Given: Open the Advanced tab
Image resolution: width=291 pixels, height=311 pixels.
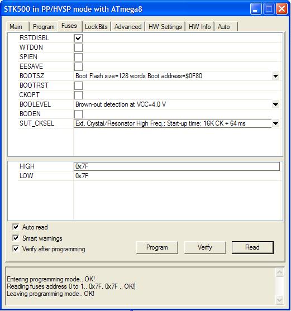Looking at the screenshot, I should point(128,27).
